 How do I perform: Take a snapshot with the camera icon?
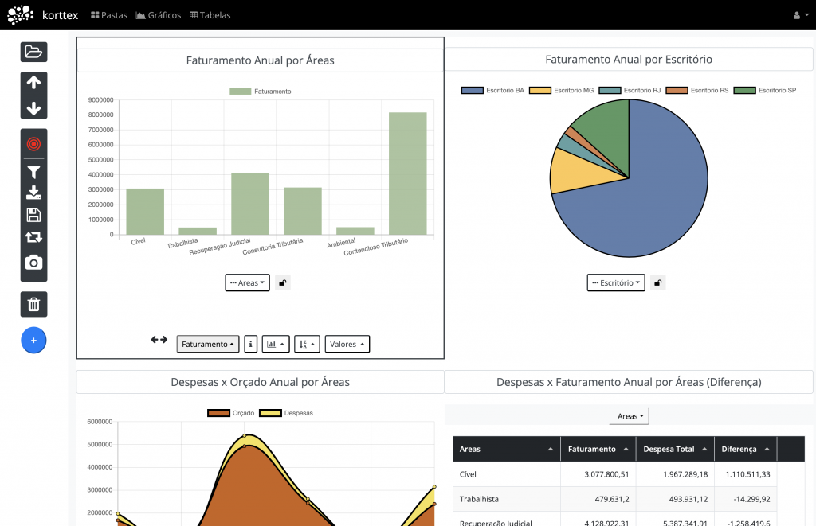pyautogui.click(x=33, y=263)
